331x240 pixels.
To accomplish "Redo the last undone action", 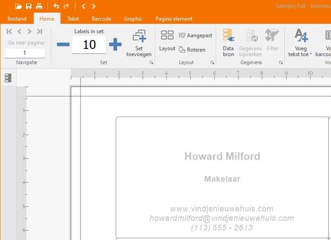I will pos(66,6).
